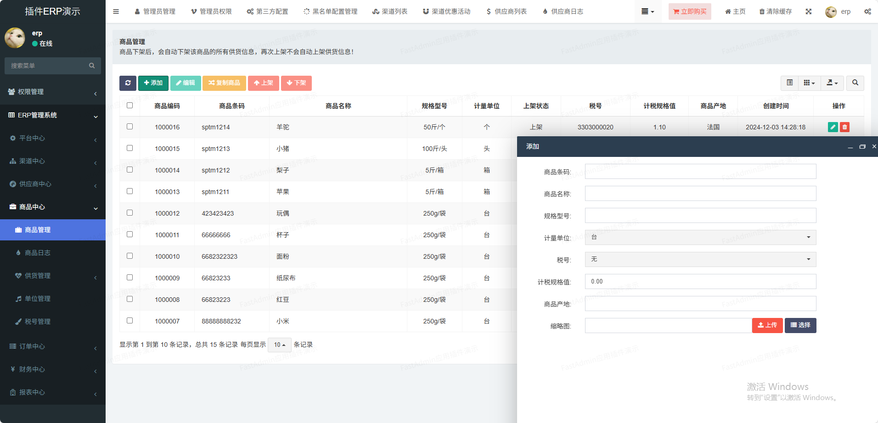
Task: Click the red delete trash icon for row 1000016
Action: pyautogui.click(x=844, y=127)
